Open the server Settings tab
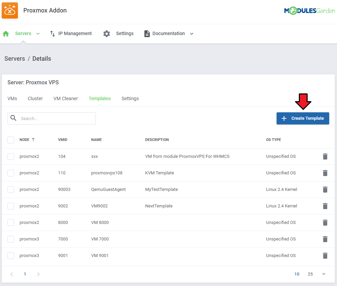Image resolution: width=337 pixels, height=286 pixels. coord(130,98)
